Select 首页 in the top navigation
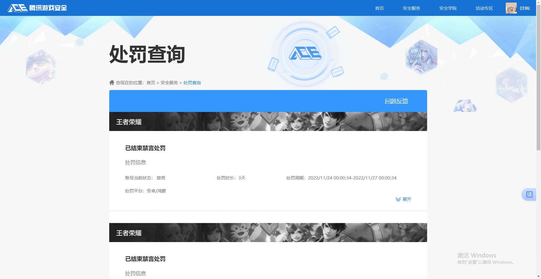The image size is (541, 279). (x=379, y=8)
